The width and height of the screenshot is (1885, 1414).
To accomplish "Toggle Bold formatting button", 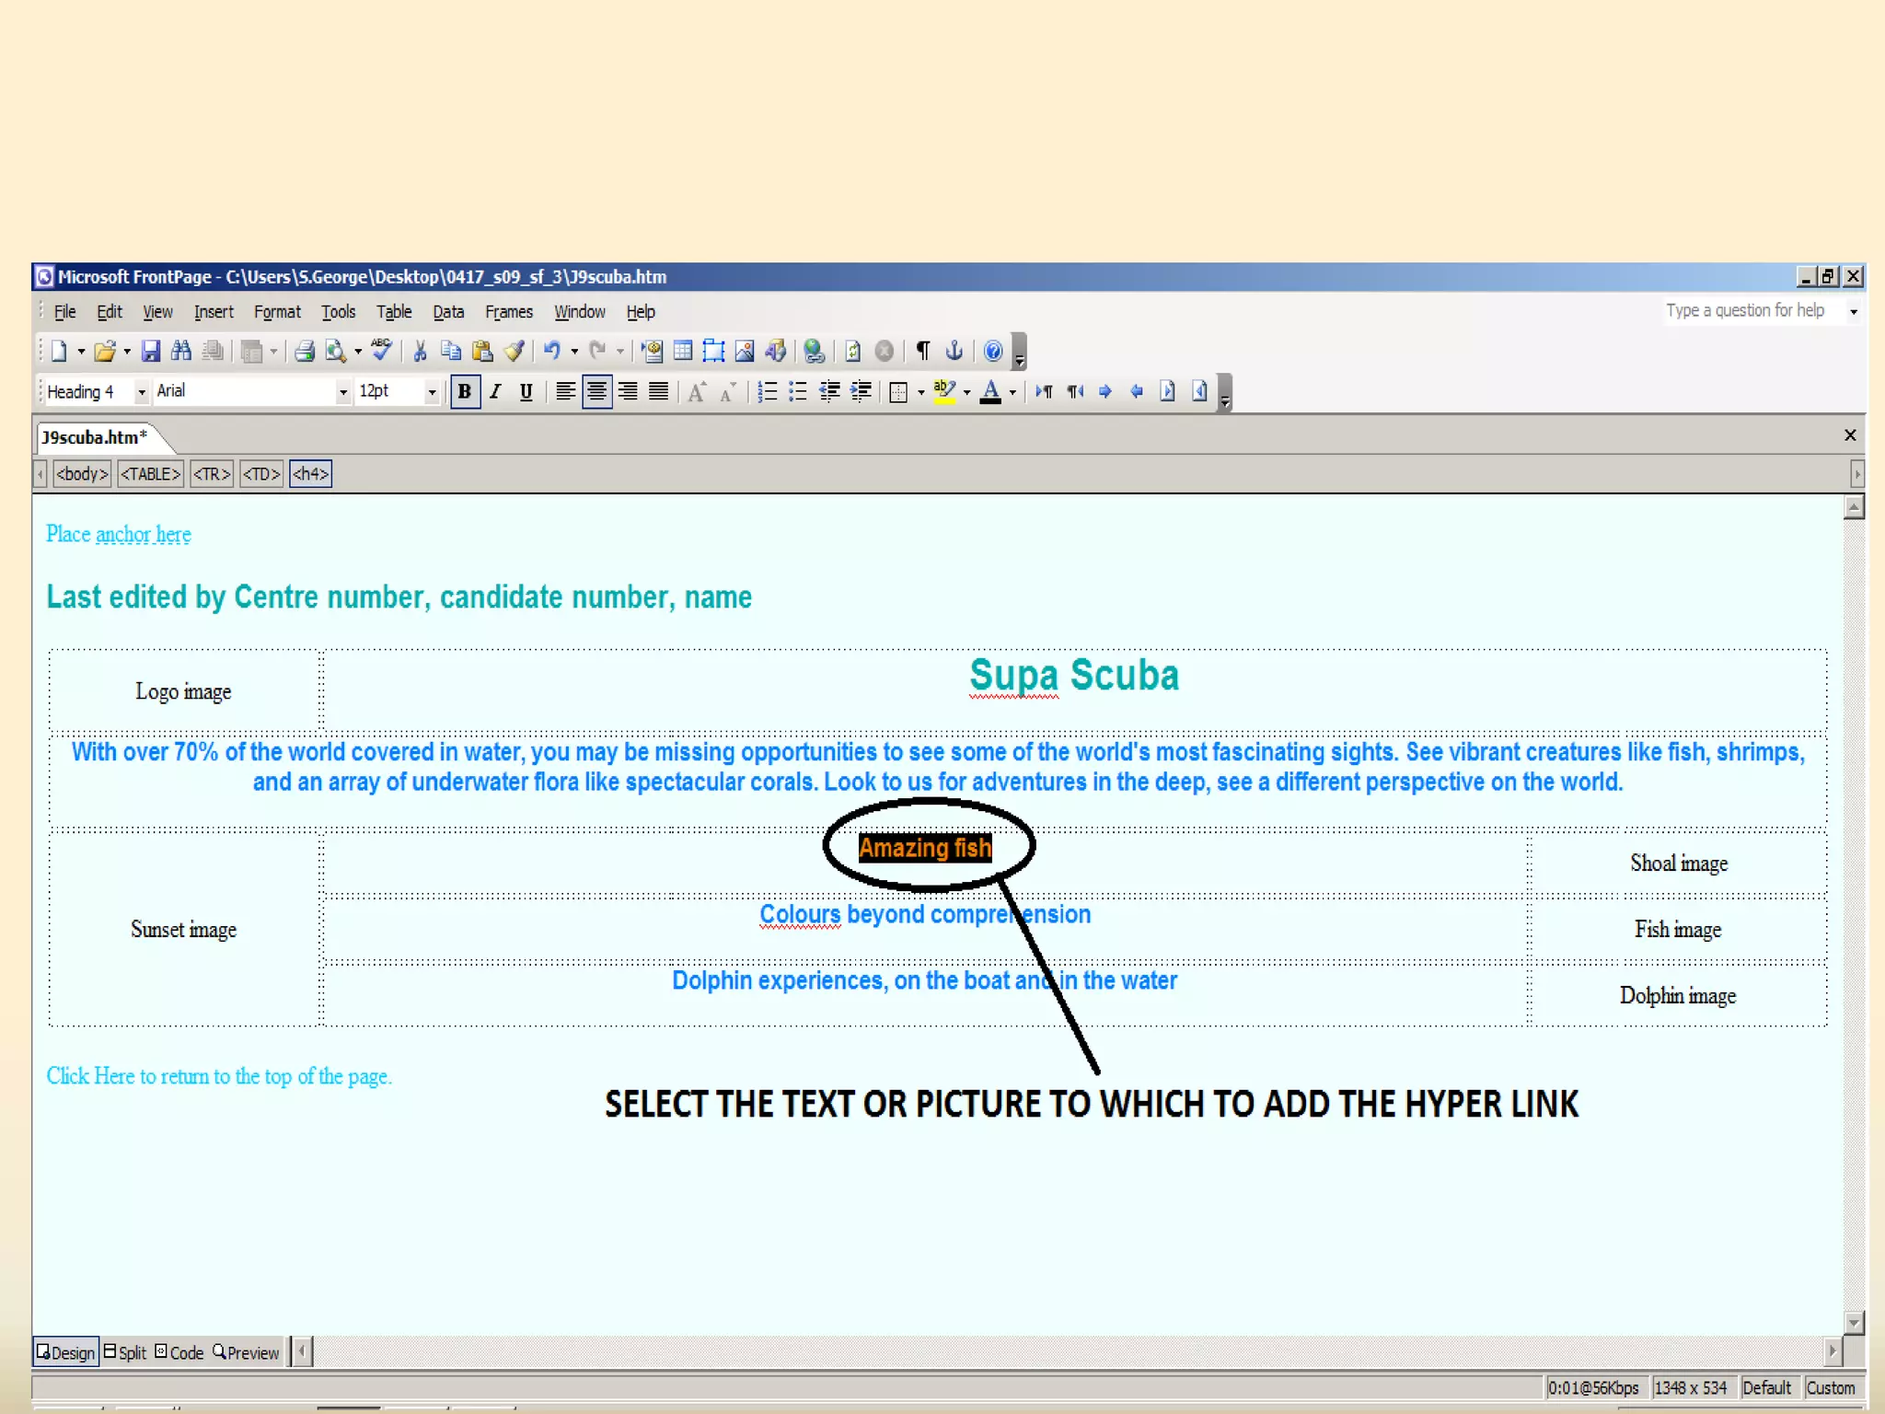I will [465, 392].
